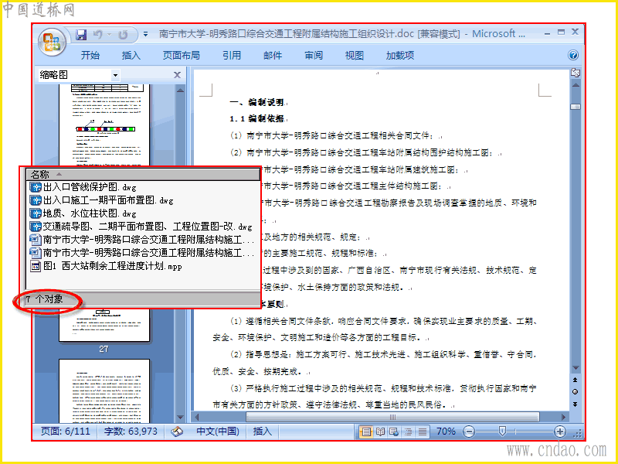The image size is (618, 464).
Task: Click the zoom out minus button
Action: pyautogui.click(x=469, y=432)
